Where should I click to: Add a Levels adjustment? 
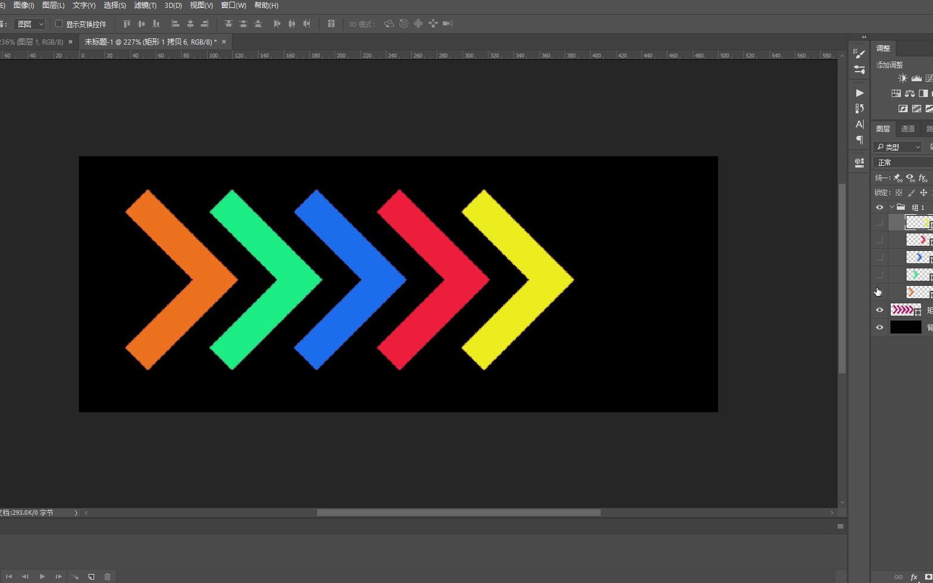[916, 78]
